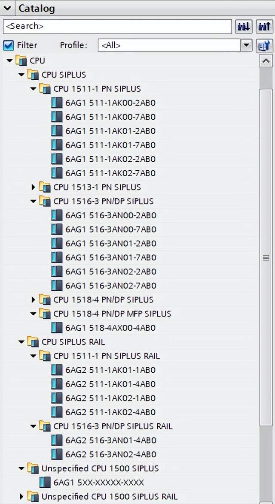Select the module icon for 6AG2 511-1AK02-4AB0

(x=57, y=412)
